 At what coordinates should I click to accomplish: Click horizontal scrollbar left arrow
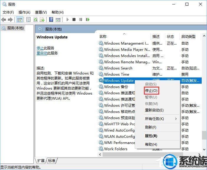point(100,155)
